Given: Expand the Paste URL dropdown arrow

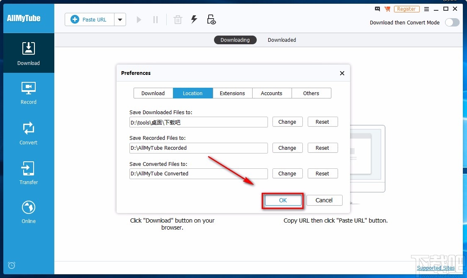Looking at the screenshot, I should pyautogui.click(x=120, y=19).
